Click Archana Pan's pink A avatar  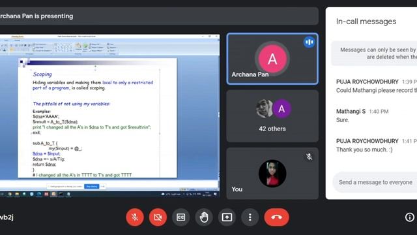click(x=272, y=59)
